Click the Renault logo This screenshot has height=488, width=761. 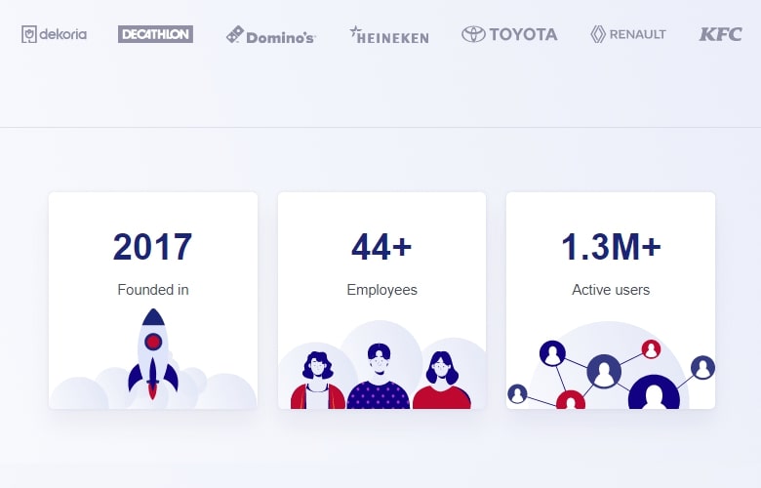(x=628, y=34)
